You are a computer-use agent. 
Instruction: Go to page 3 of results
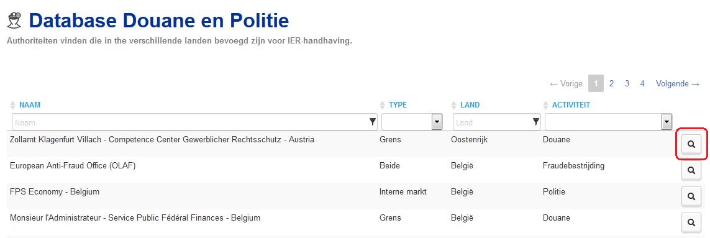pos(627,83)
